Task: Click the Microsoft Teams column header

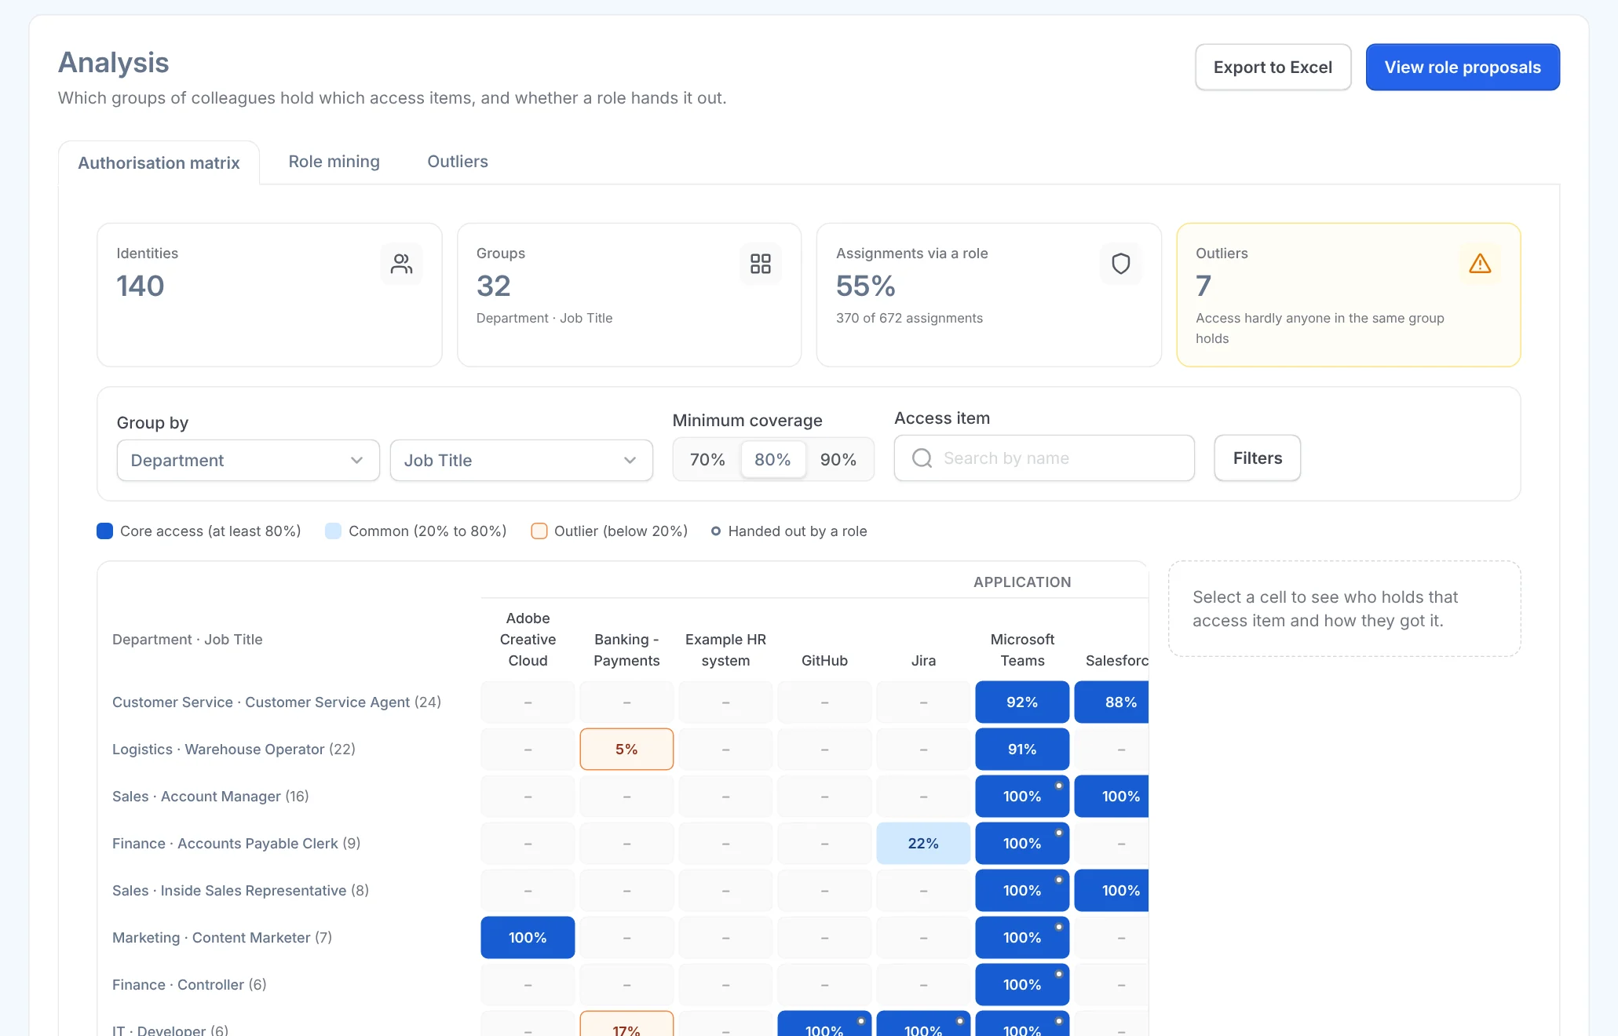Action: [x=1022, y=650]
